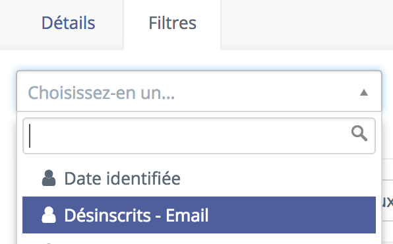Open the Choisissez-en un... select box

[x=199, y=91]
